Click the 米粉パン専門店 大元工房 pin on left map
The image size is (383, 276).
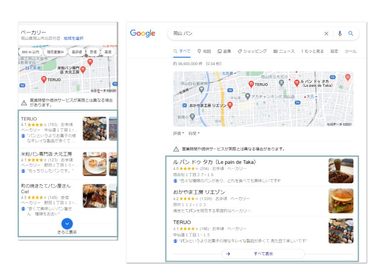pyautogui.click(x=83, y=69)
